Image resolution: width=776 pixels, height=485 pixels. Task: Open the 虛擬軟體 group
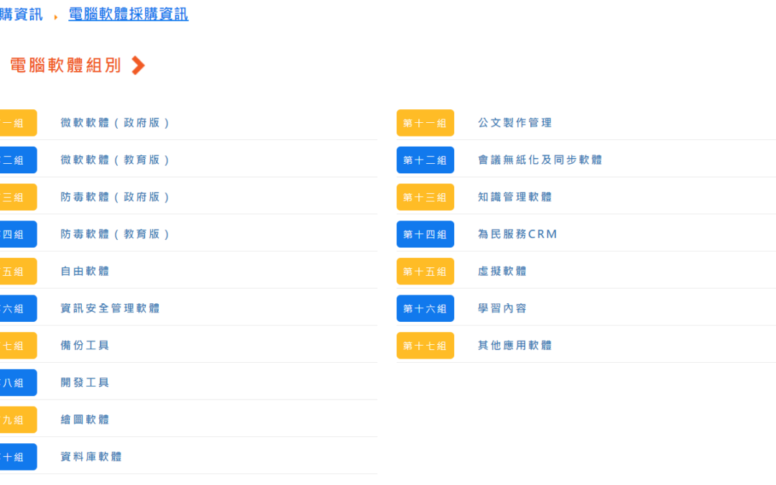(502, 271)
